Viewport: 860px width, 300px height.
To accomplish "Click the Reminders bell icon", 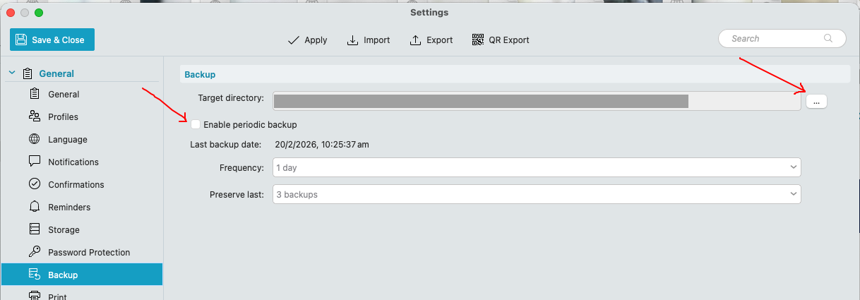I will [35, 207].
